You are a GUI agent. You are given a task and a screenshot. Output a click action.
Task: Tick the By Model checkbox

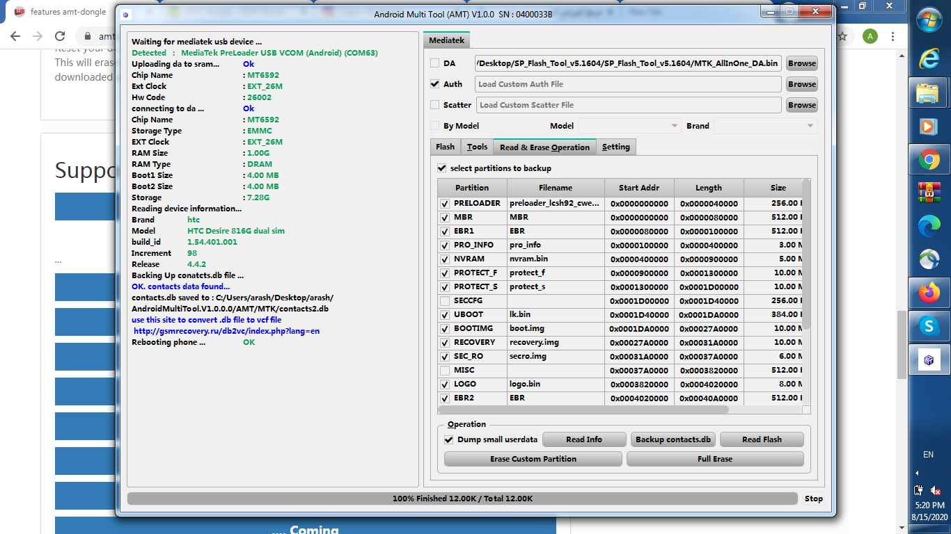pyautogui.click(x=435, y=126)
